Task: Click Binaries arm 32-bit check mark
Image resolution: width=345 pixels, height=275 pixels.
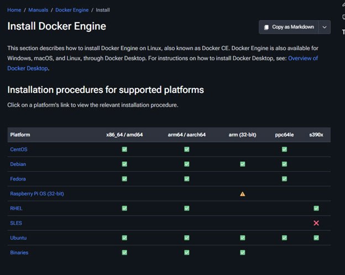Action: point(243,252)
